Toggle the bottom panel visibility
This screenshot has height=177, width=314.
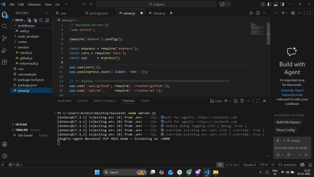[275, 4]
